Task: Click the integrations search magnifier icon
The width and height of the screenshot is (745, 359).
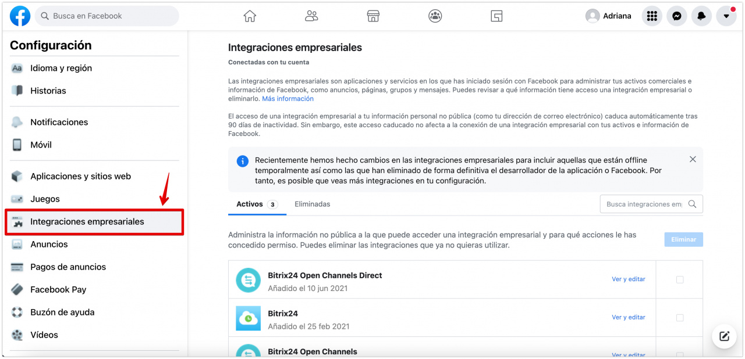Action: (692, 204)
